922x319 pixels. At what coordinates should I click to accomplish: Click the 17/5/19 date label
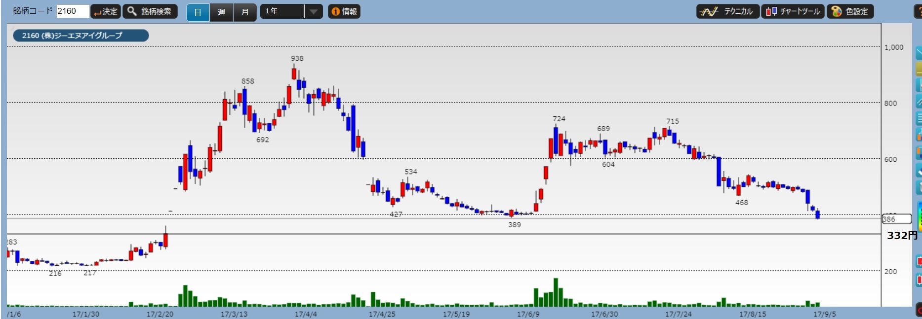pyautogui.click(x=456, y=314)
